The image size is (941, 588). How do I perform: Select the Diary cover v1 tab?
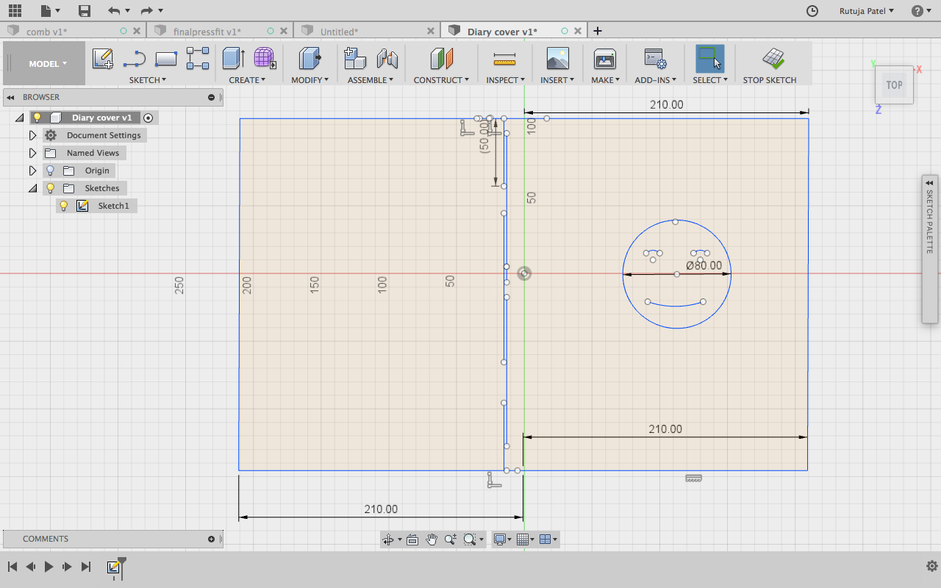point(502,32)
